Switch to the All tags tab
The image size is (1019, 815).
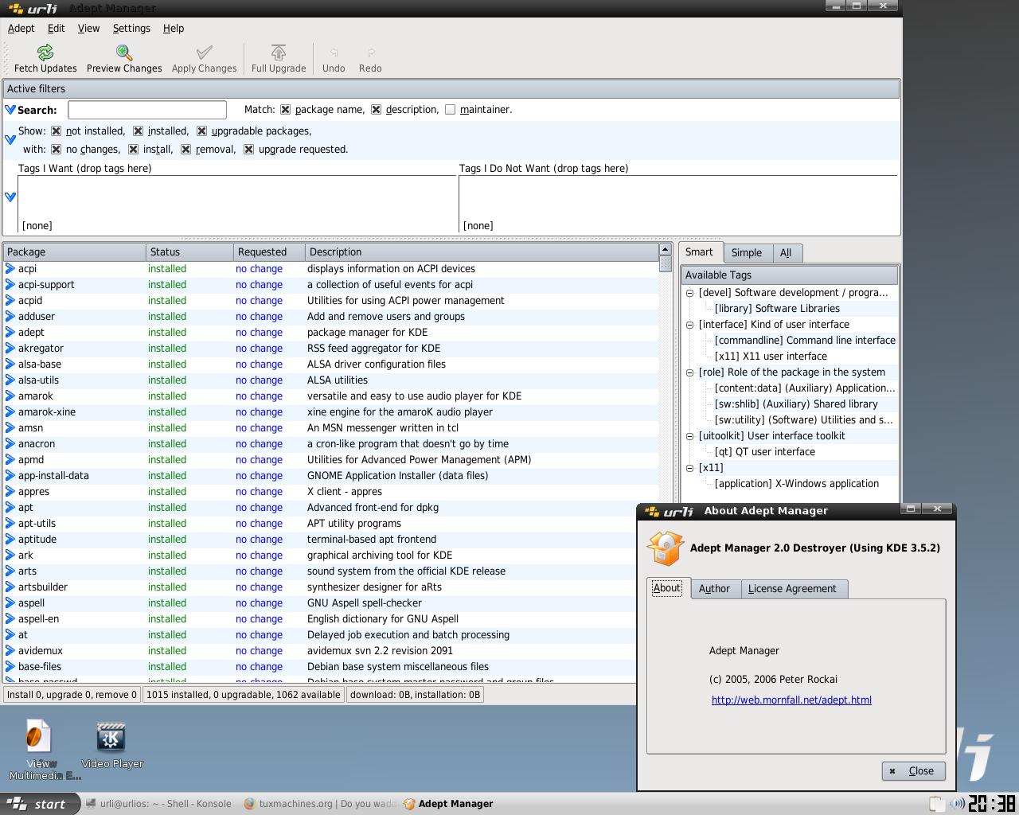(786, 253)
